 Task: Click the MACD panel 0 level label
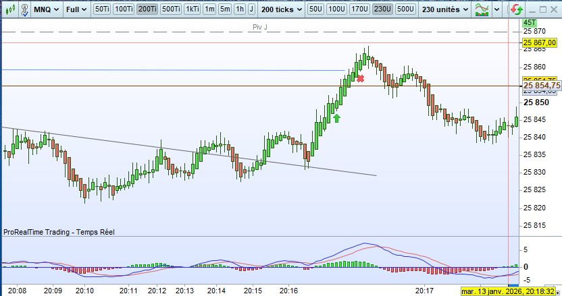click(x=526, y=266)
